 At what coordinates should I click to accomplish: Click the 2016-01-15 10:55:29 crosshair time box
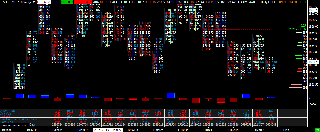pyautogui.click(x=108, y=130)
